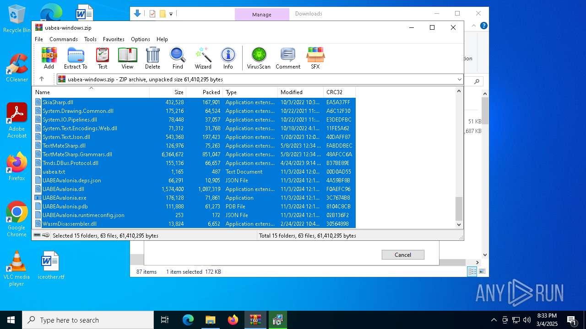Select SkiaSharp.dll file

point(194,102)
